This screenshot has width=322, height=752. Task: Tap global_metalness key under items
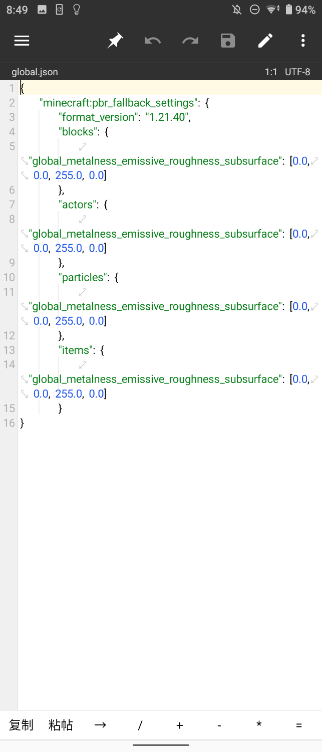tap(155, 379)
